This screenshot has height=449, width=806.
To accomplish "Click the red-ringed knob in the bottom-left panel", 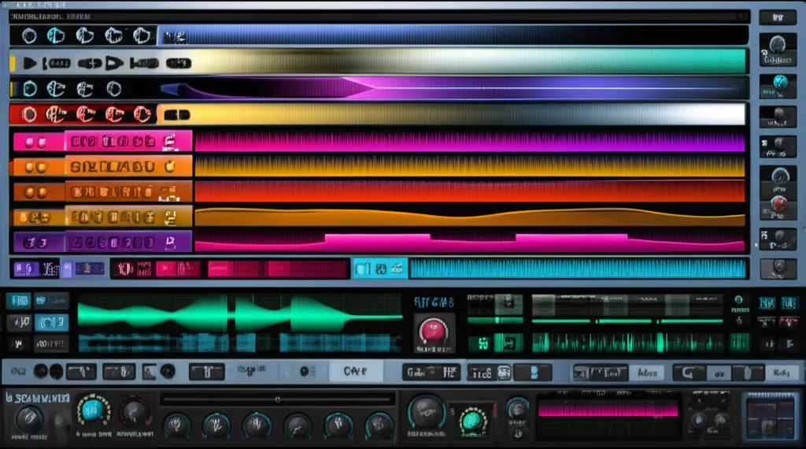I will pyautogui.click(x=135, y=412).
